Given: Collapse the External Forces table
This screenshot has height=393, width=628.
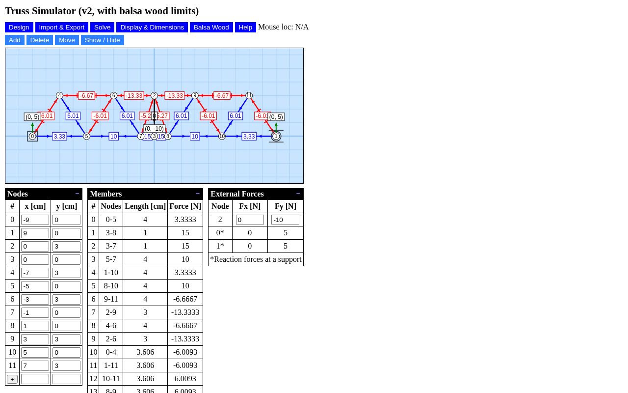Looking at the screenshot, I should click(x=298, y=194).
